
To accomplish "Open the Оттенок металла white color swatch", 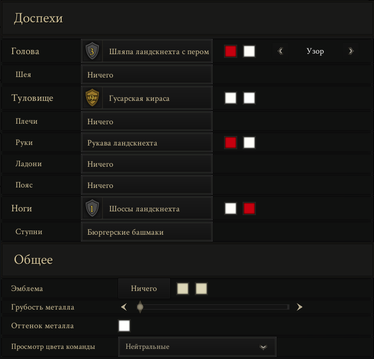I will click(124, 326).
